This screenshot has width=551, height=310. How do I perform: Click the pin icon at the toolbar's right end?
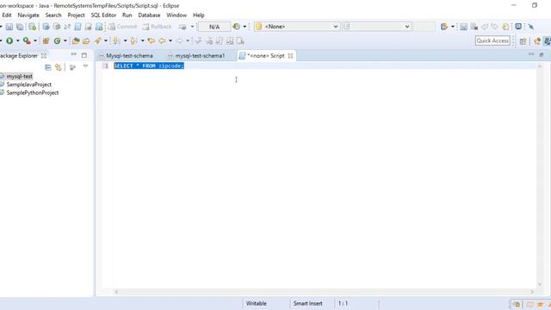coord(531,27)
